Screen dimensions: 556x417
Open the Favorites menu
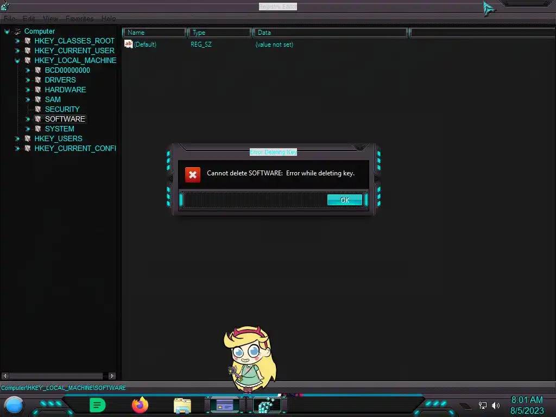(x=79, y=18)
